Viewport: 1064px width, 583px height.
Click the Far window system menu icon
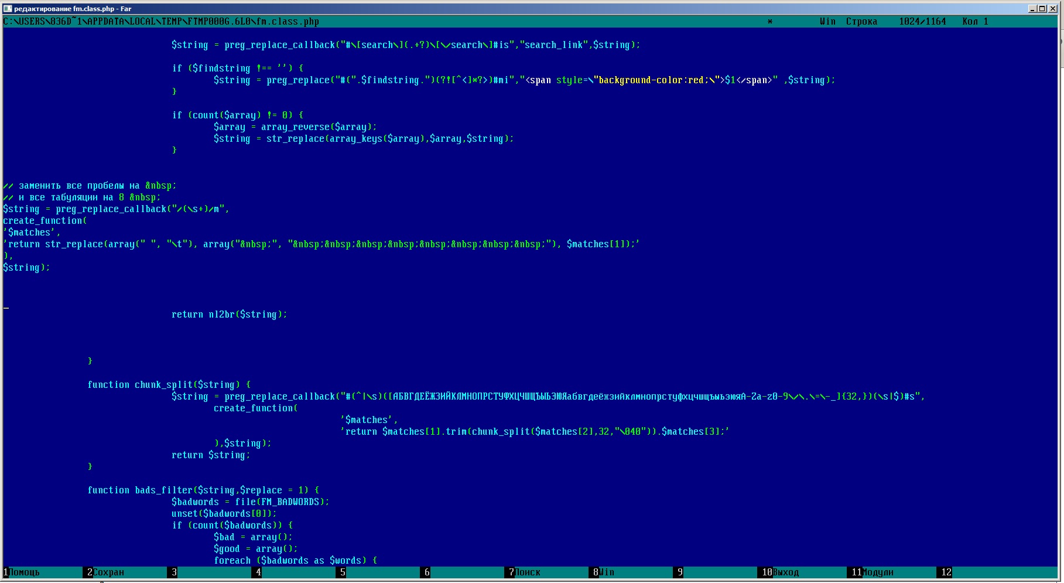coord(8,8)
